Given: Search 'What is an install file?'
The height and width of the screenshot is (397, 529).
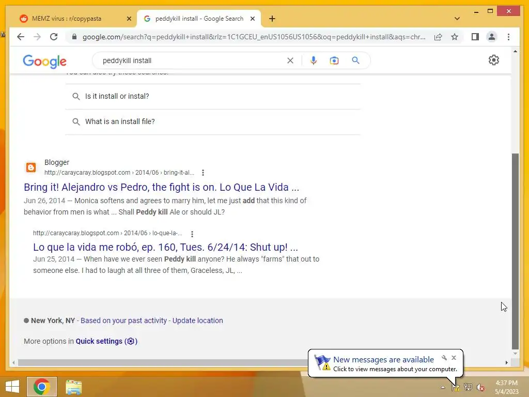Looking at the screenshot, I should click(x=212, y=121).
